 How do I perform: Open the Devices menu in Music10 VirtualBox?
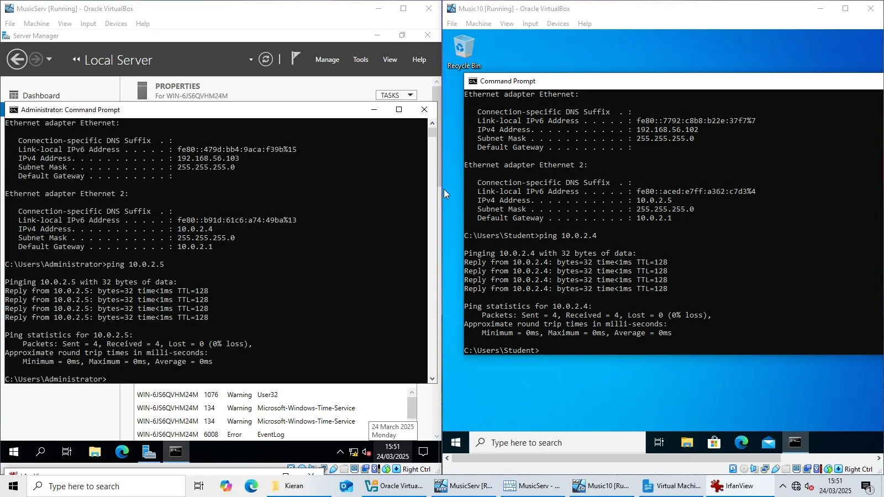pyautogui.click(x=558, y=23)
